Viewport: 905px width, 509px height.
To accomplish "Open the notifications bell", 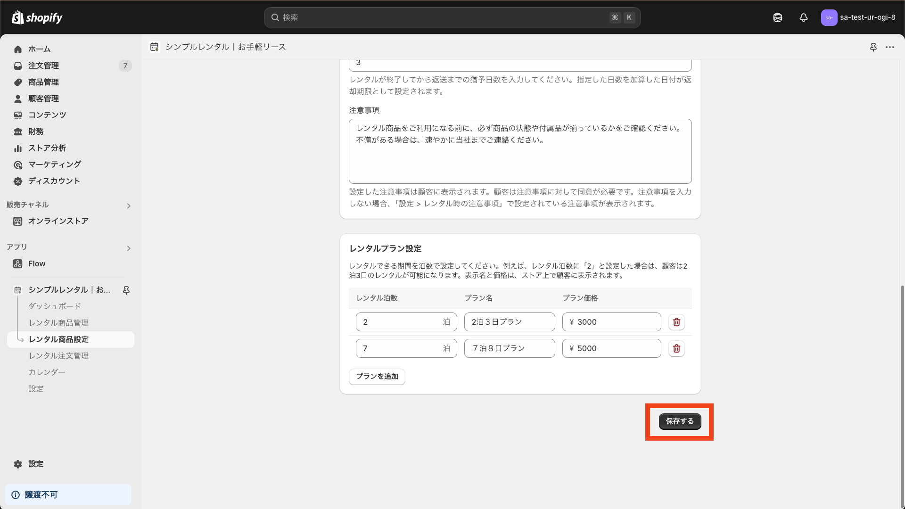I will (803, 17).
